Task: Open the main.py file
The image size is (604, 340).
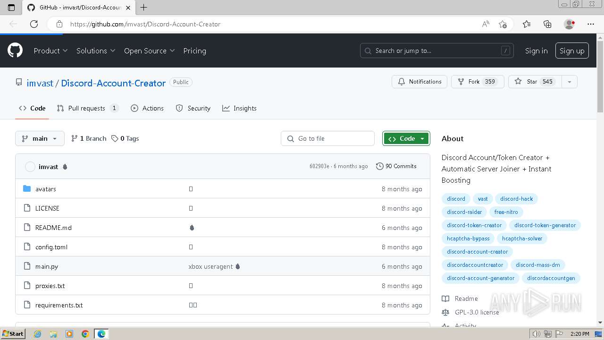Action: [x=47, y=266]
